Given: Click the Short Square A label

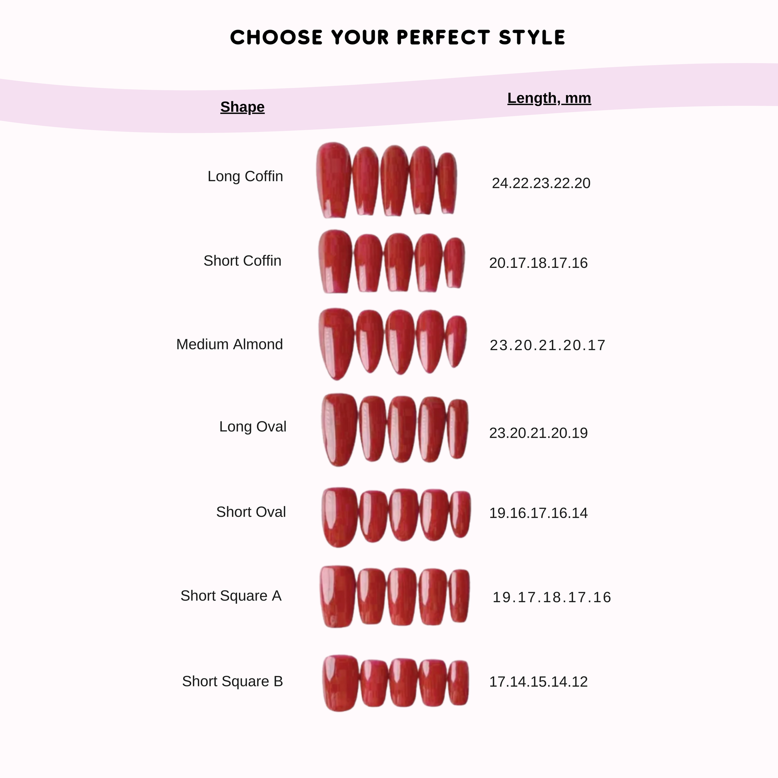Looking at the screenshot, I should (x=231, y=596).
